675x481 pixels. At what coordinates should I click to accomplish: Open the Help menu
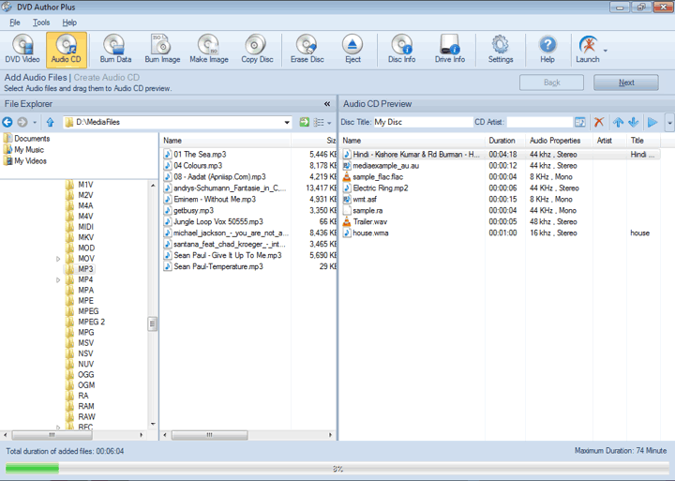point(69,23)
